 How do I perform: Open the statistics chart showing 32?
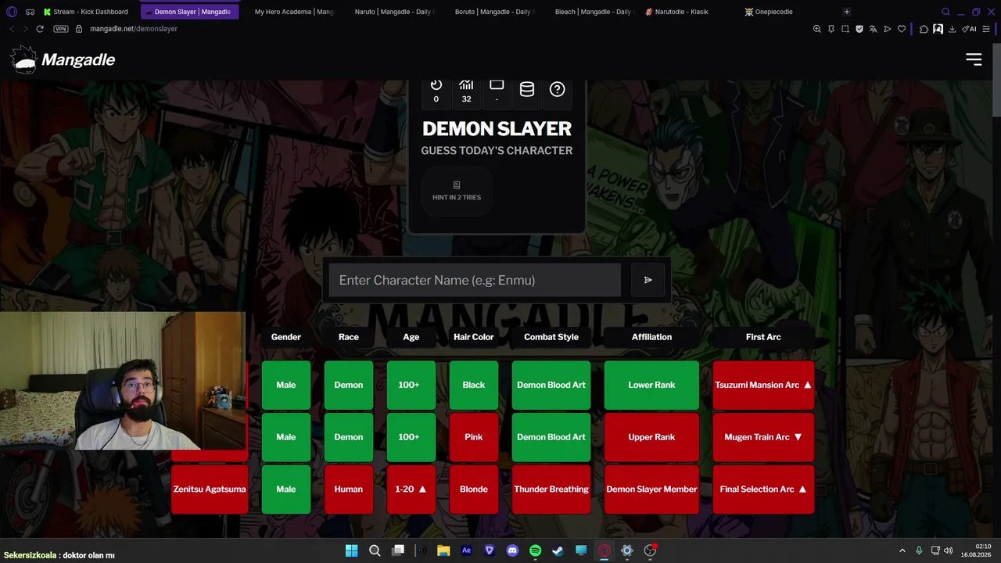466,91
